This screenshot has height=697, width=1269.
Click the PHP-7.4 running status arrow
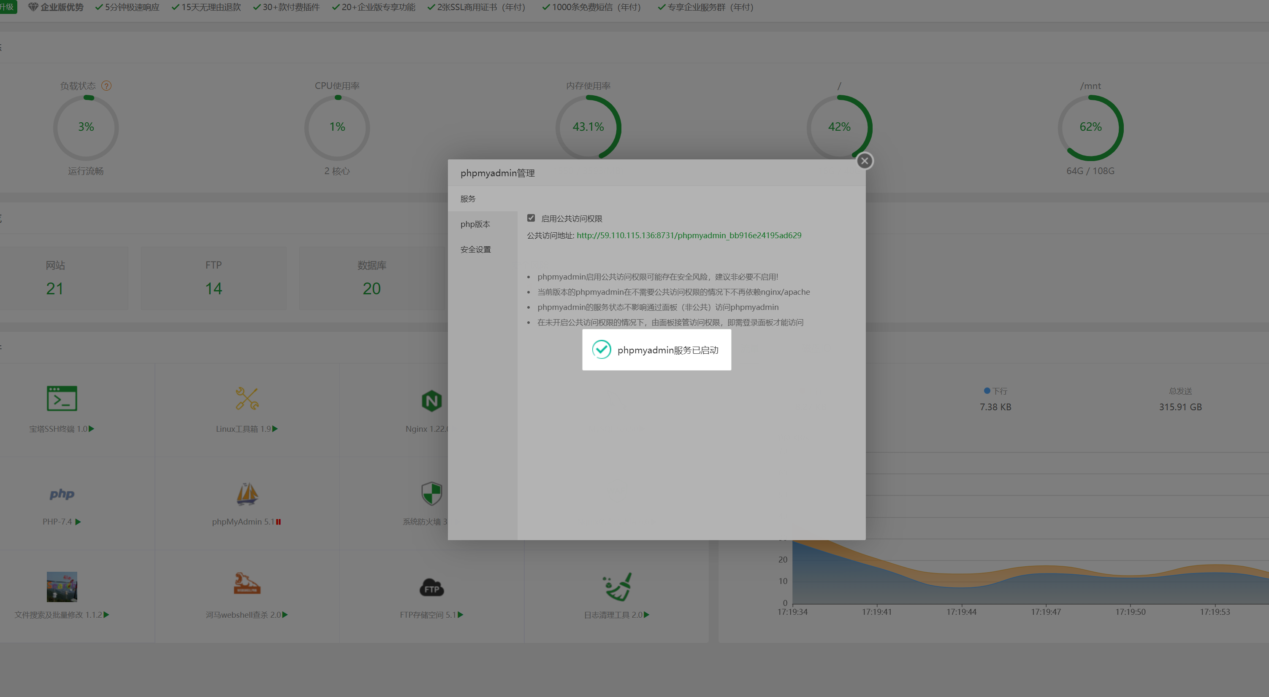click(x=78, y=522)
